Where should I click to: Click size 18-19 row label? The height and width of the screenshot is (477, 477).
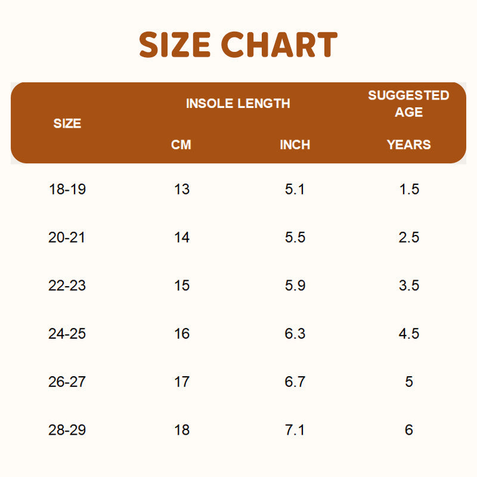click(67, 190)
